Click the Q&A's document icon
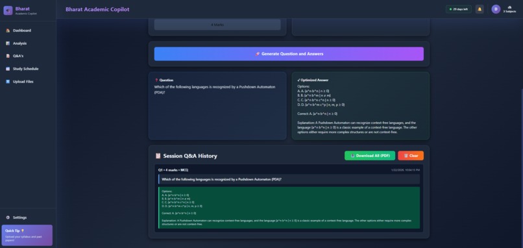The width and height of the screenshot is (523, 248). point(8,56)
